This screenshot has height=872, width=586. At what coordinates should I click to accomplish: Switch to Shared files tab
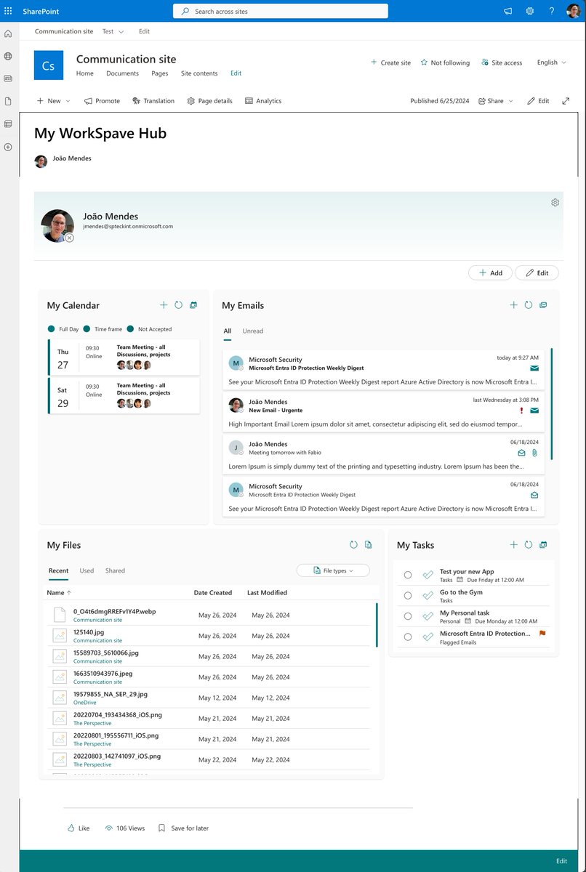tap(115, 570)
